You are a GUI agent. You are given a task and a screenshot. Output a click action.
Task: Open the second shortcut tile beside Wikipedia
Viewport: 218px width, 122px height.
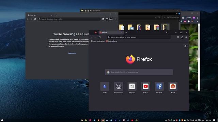click(118, 86)
